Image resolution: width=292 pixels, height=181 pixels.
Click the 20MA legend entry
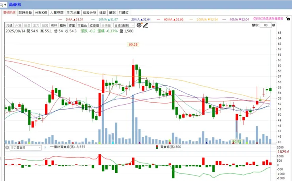pyautogui.click(x=137, y=19)
